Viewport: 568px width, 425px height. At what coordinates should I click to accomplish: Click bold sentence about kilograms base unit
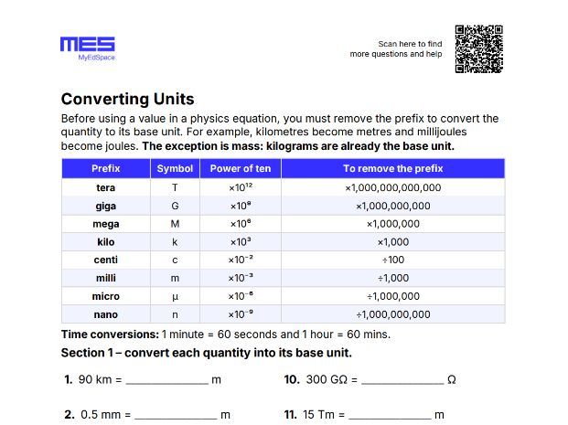298,146
